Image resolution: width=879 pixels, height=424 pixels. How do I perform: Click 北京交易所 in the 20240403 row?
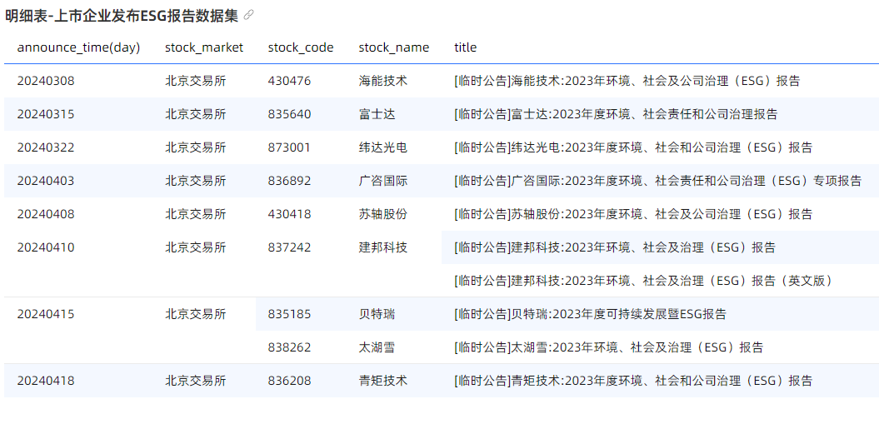tap(196, 181)
